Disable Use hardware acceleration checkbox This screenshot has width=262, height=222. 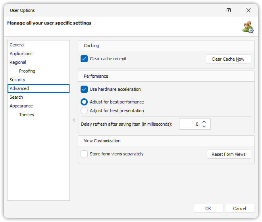tap(84, 89)
